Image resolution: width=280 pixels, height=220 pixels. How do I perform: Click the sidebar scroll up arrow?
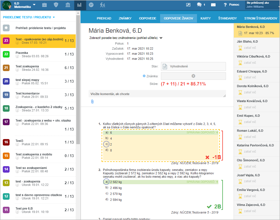[78, 13]
